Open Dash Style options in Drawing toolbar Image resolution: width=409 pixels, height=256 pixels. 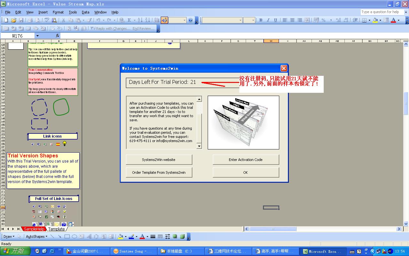[160, 236]
